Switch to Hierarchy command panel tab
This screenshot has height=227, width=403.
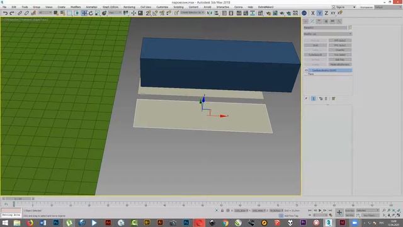319,21
